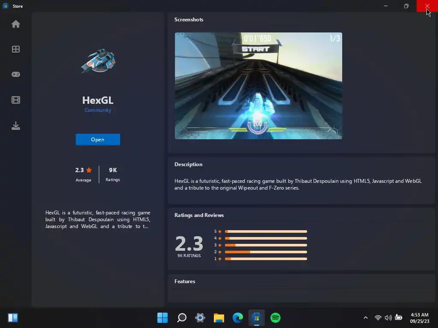The height and width of the screenshot is (328, 438).
Task: Open File Explorer from the taskbar
Action: tap(219, 318)
